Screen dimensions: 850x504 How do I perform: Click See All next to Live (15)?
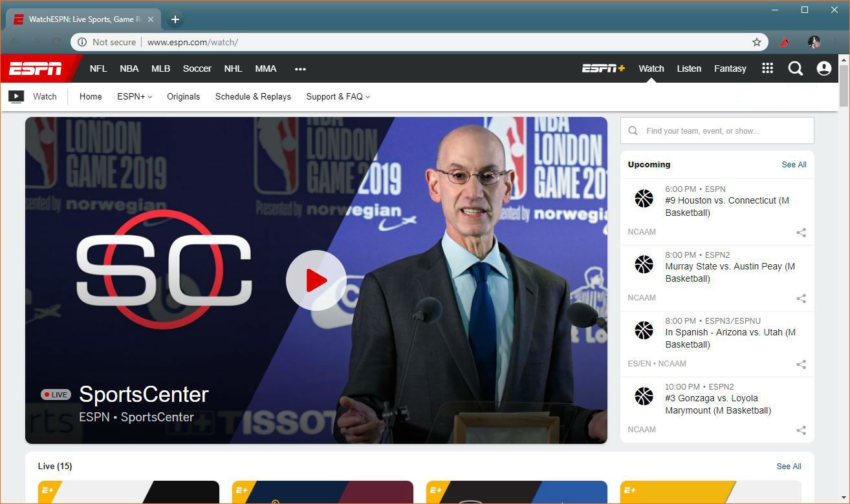789,467
